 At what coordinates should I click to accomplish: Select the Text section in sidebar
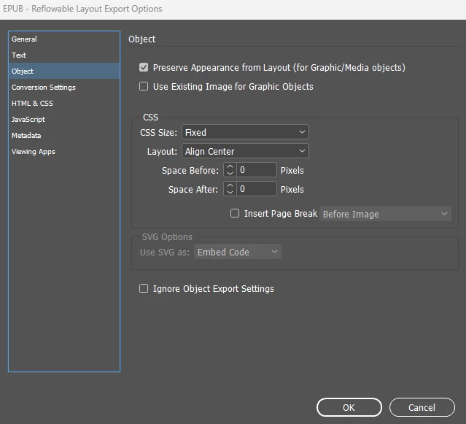coord(64,55)
